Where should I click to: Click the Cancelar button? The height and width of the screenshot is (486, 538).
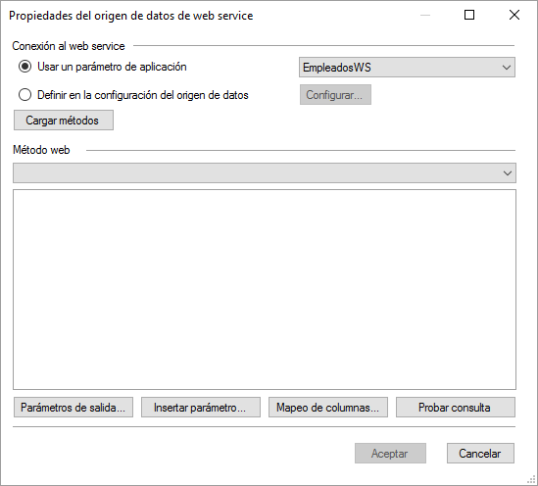(x=480, y=454)
